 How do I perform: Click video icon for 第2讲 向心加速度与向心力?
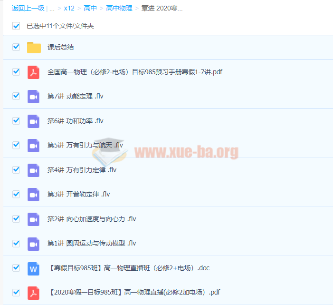[33, 219]
